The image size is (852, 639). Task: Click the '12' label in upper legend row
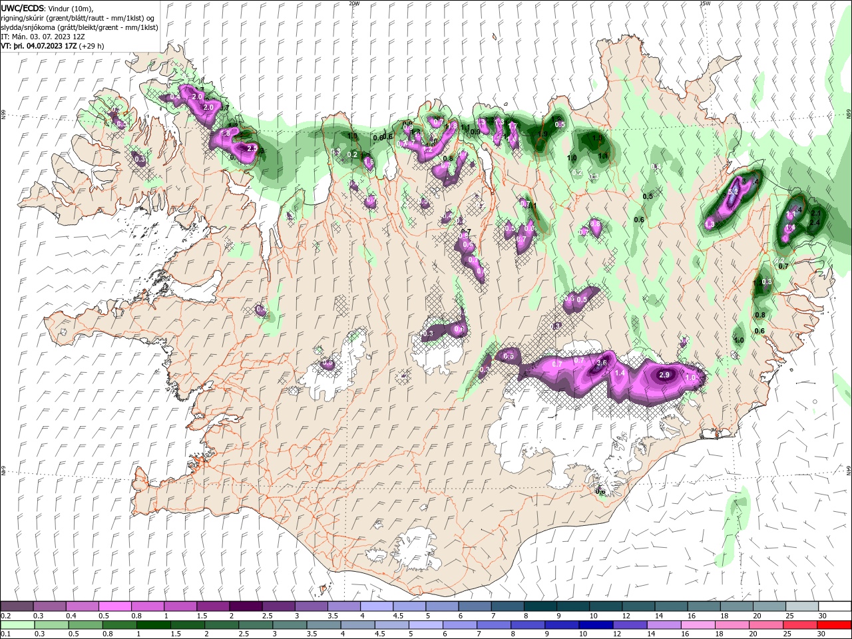pos(625,616)
